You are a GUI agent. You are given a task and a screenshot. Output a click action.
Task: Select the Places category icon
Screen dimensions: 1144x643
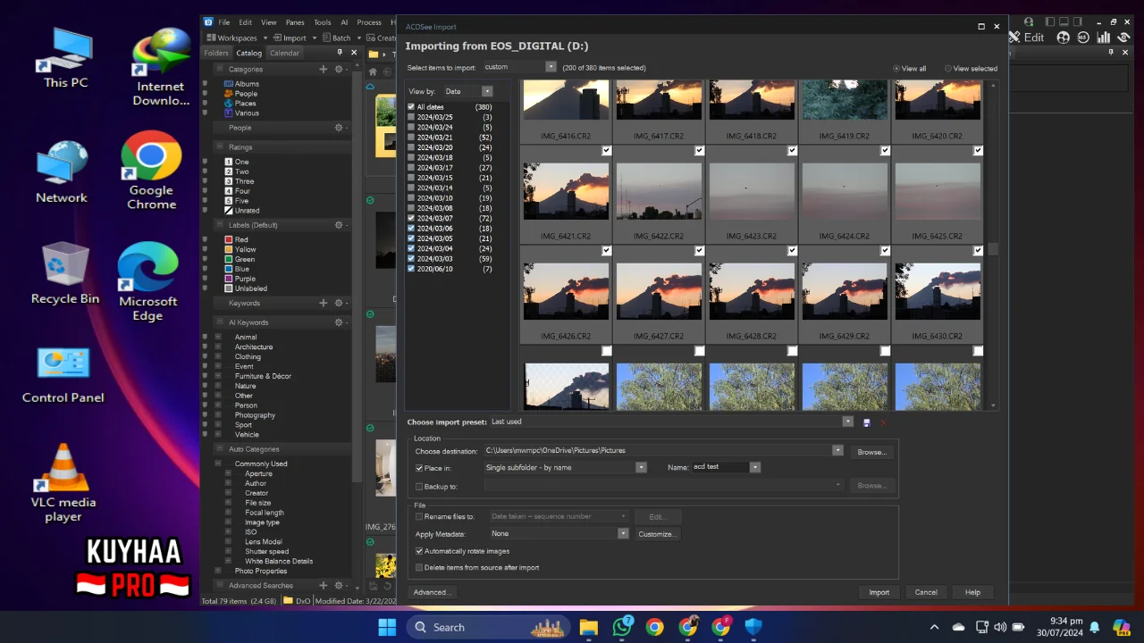pos(229,104)
